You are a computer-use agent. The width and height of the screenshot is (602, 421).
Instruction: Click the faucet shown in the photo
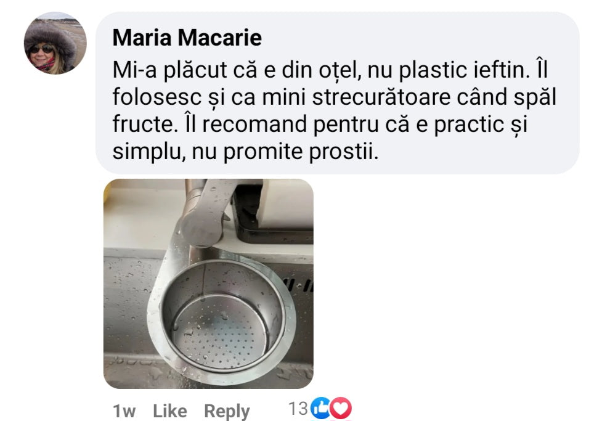203,215
